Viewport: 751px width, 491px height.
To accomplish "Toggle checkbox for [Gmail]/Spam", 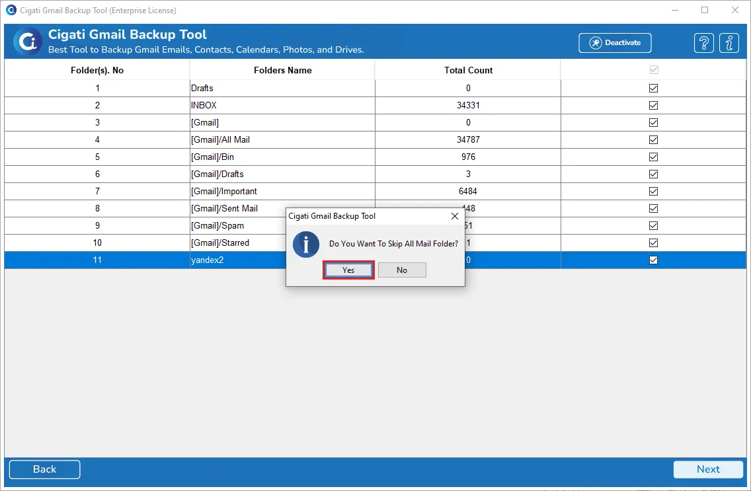I will [x=653, y=226].
